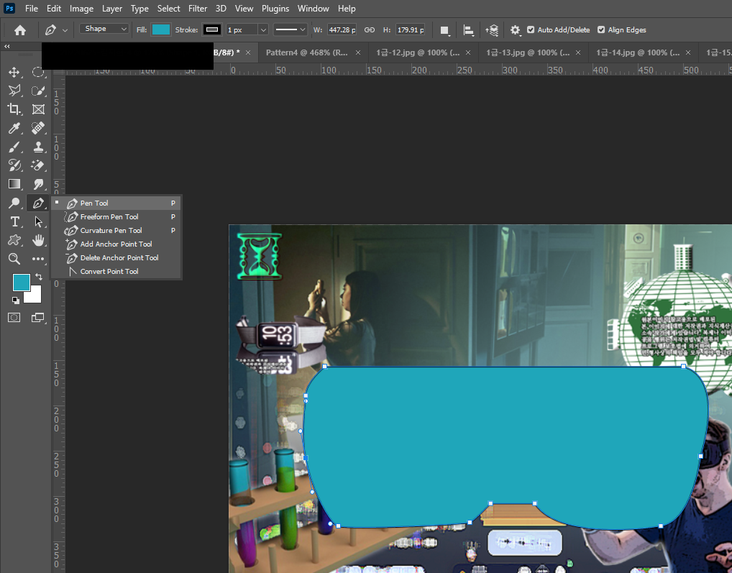The height and width of the screenshot is (573, 732).
Task: Select the Eyedropper tool
Action: pos(14,128)
